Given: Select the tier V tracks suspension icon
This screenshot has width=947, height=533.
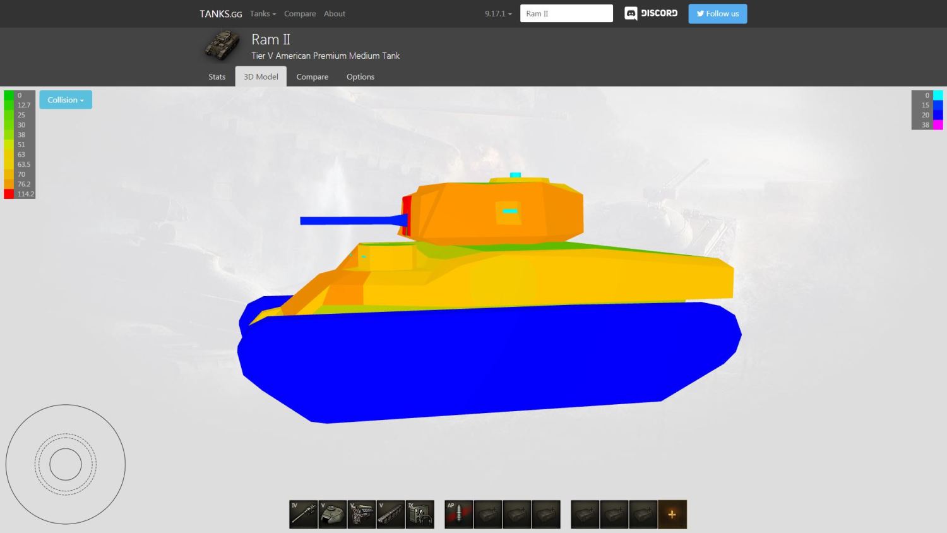Looking at the screenshot, I should click(x=391, y=515).
